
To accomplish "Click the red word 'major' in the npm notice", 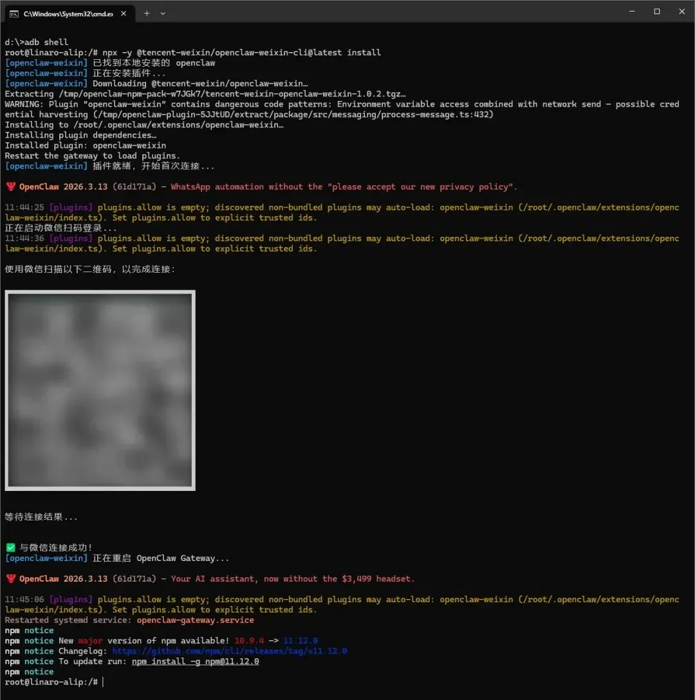I will tap(90, 641).
